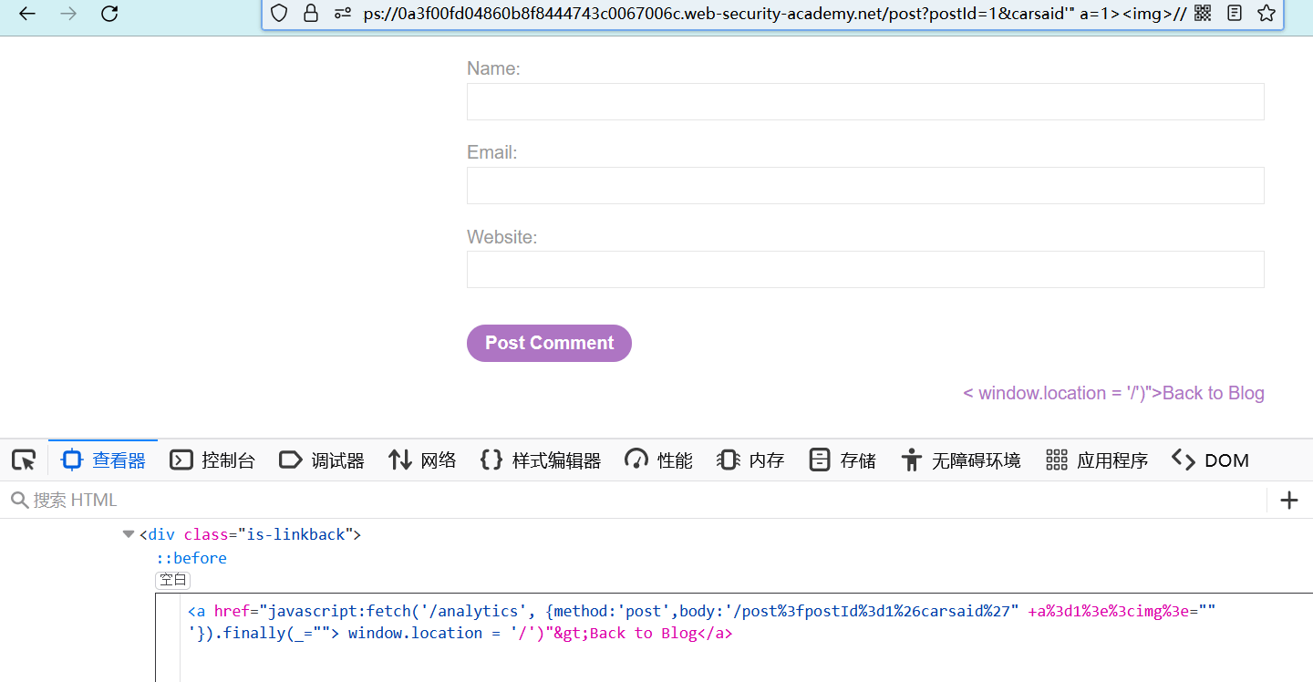Open the 存储 storage tab
The image size is (1313, 682).
click(843, 460)
